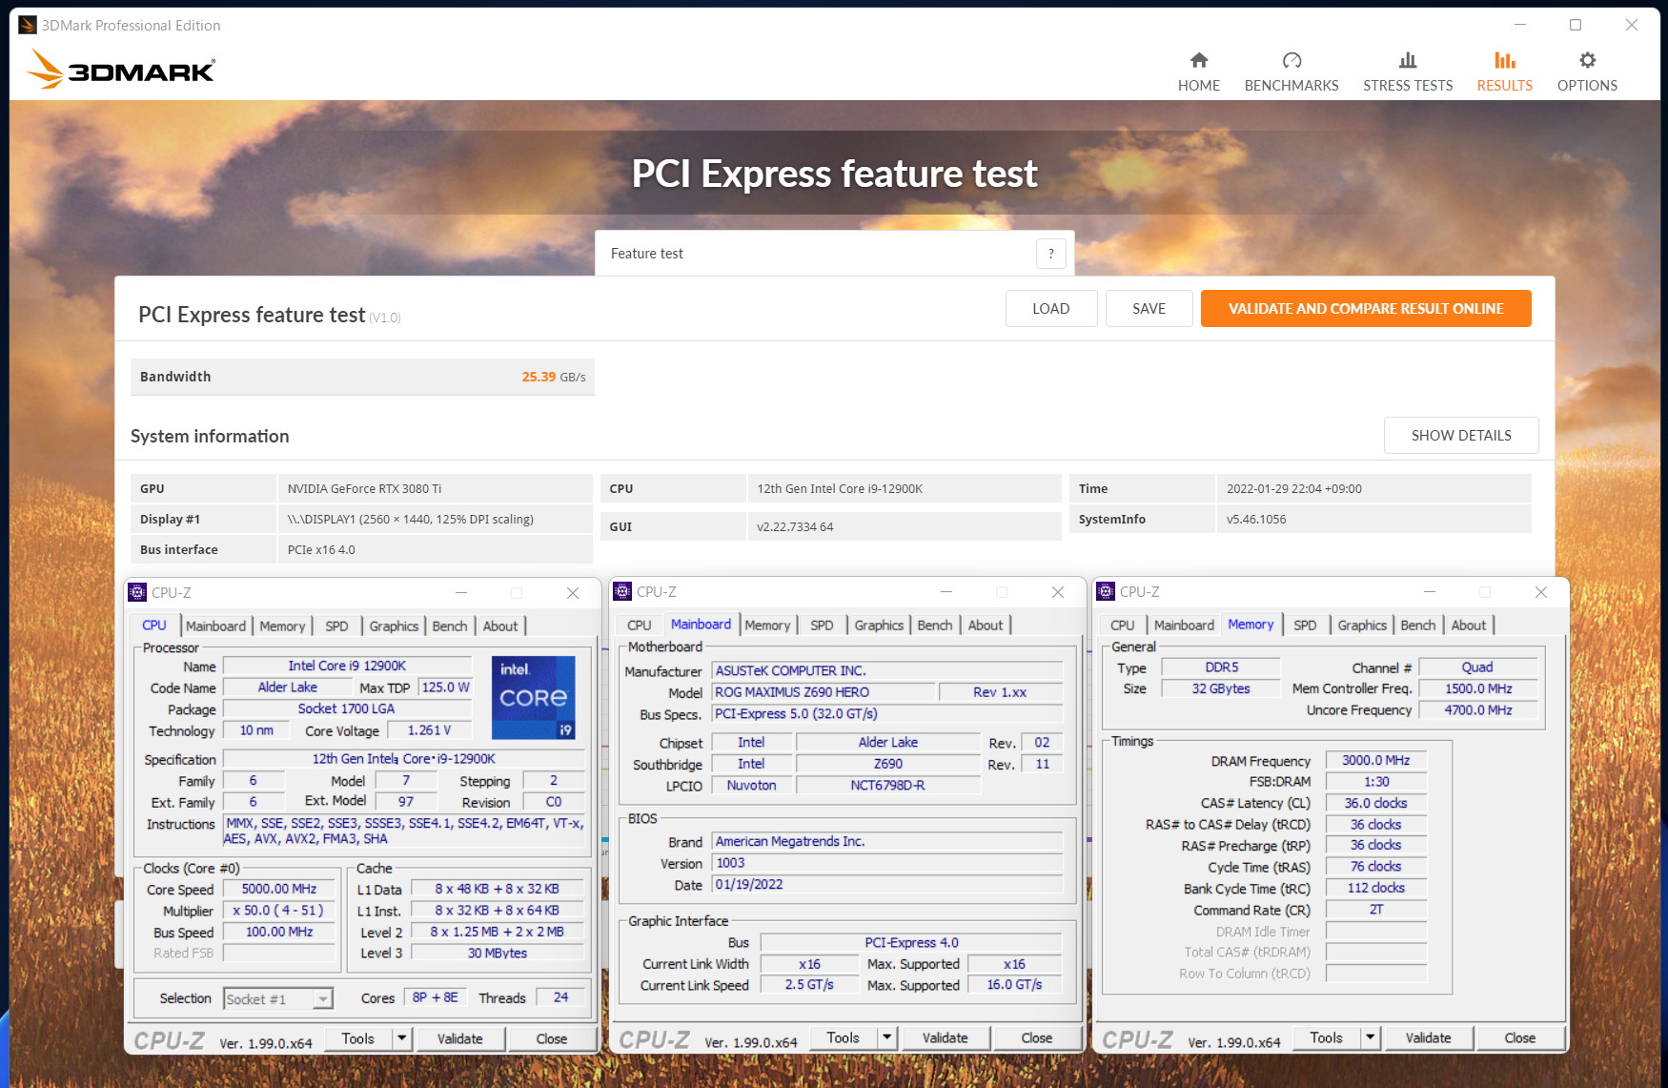This screenshot has height=1088, width=1668.
Task: Open Graphics tab in left CPU-Z window
Action: 394,626
